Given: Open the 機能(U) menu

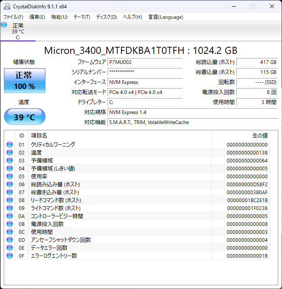Looking at the screenshot, I should coord(59,17).
